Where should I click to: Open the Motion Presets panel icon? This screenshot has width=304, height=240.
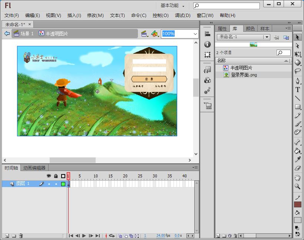[208, 90]
